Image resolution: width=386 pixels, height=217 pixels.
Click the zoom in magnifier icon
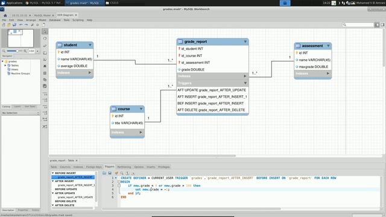pos(25,51)
